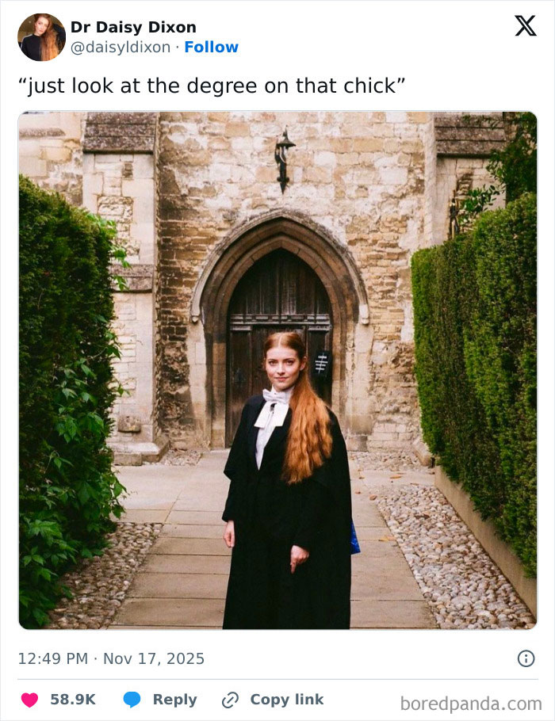
Task: Open the graduation photo attachment
Action: [x=277, y=372]
